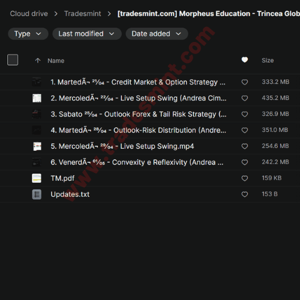300x300 pixels.
Task: Open thumbnail of Convexity e Reflexivity video
Action: pyautogui.click(x=37, y=162)
